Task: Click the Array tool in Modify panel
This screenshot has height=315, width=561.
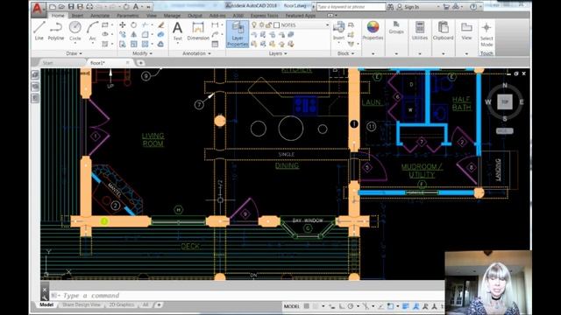Action: [145, 44]
